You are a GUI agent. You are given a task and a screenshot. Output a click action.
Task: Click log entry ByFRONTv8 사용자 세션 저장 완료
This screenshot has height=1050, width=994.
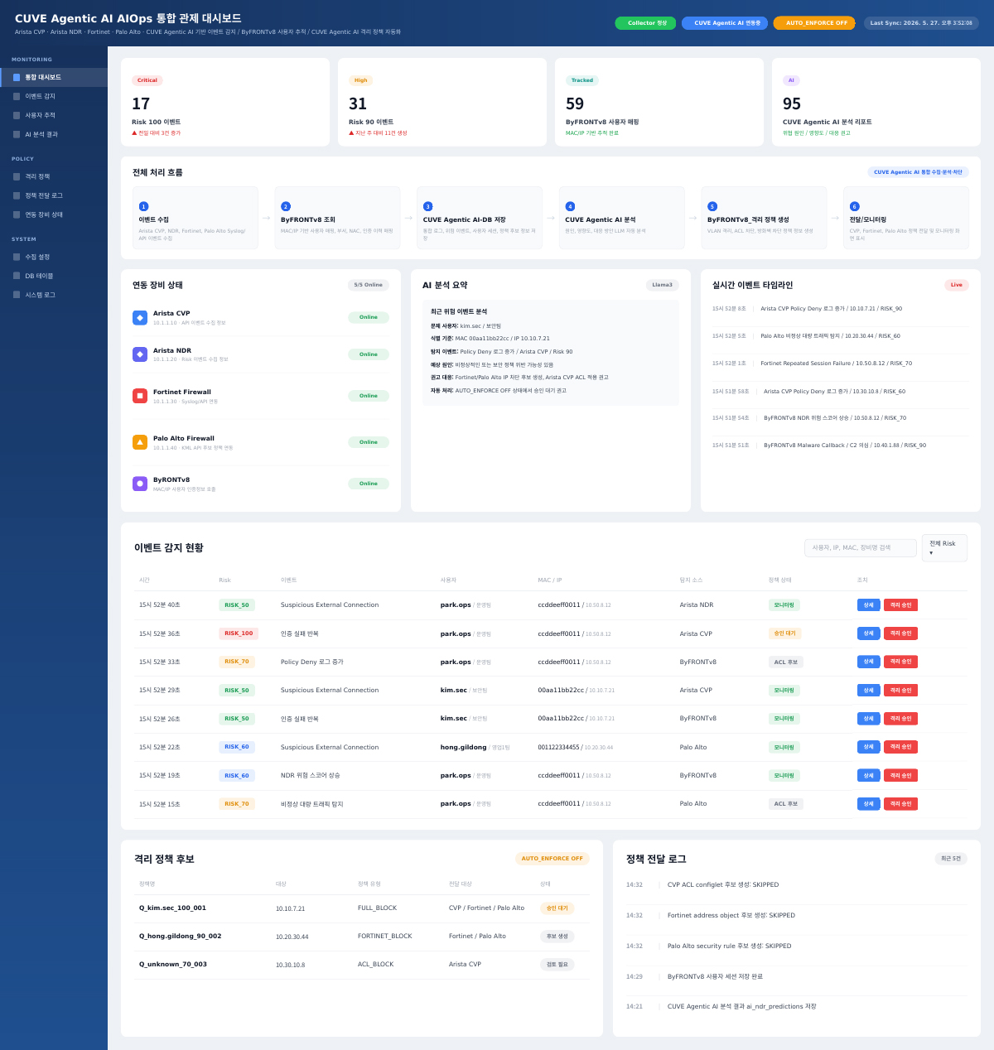(x=797, y=977)
